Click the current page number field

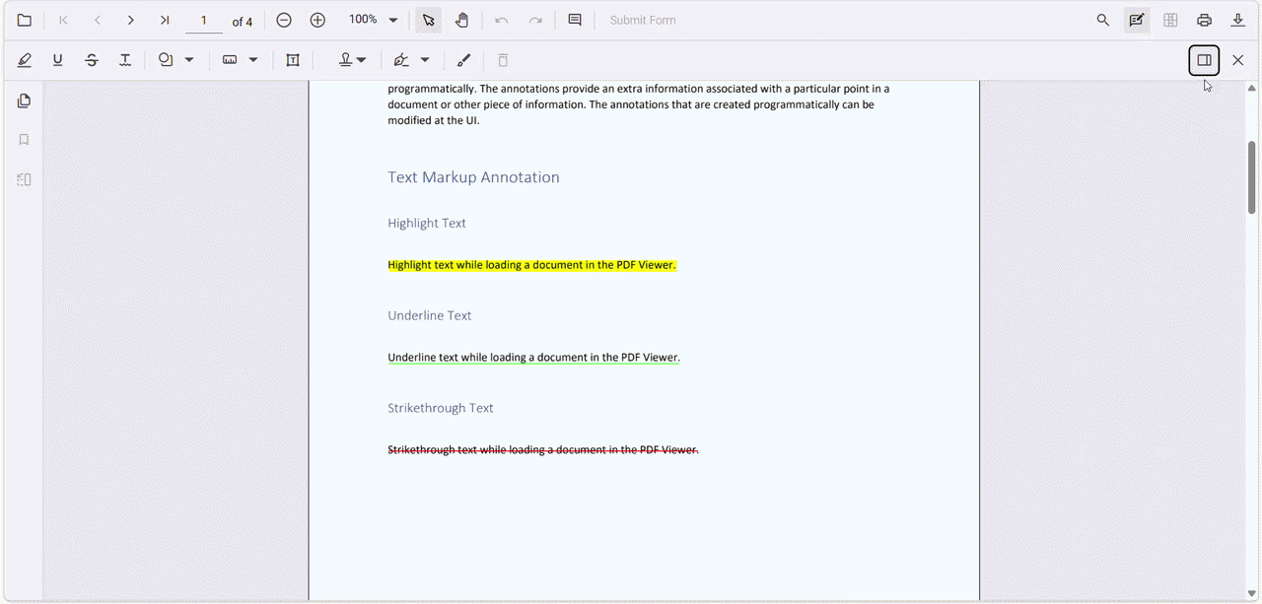coord(204,21)
